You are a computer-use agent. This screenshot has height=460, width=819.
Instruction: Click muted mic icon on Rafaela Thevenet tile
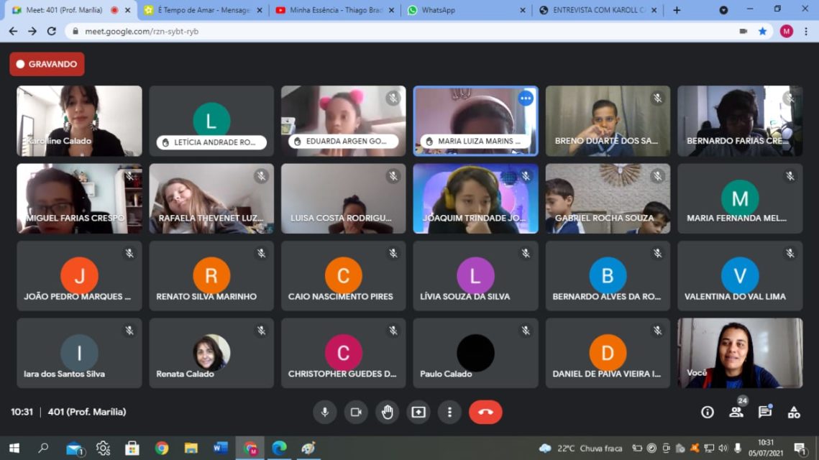[x=261, y=176]
